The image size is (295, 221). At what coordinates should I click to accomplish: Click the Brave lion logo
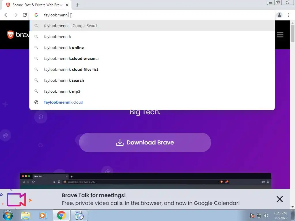click(10, 35)
